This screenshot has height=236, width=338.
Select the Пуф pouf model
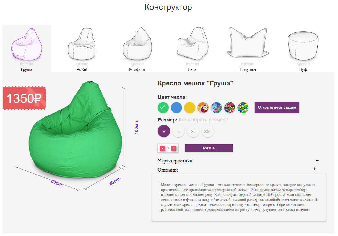click(x=303, y=49)
